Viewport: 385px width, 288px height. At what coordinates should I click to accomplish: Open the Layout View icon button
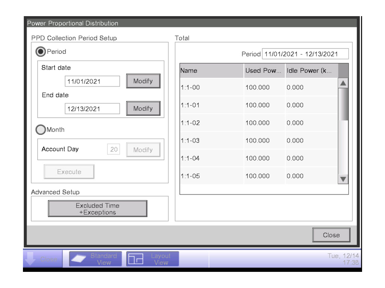pyautogui.click(x=152, y=259)
